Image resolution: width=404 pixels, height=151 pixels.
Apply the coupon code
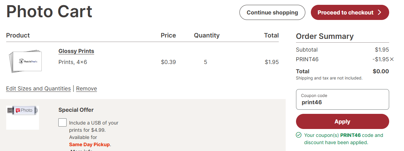(x=342, y=121)
